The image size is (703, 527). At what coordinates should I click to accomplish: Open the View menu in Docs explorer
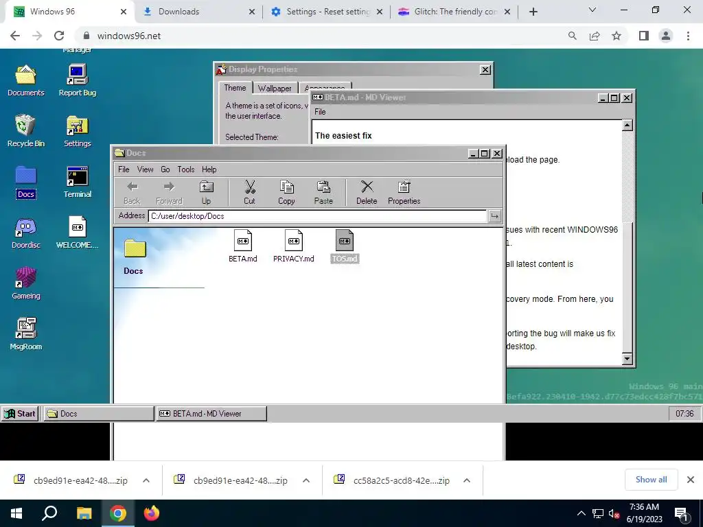[146, 169]
